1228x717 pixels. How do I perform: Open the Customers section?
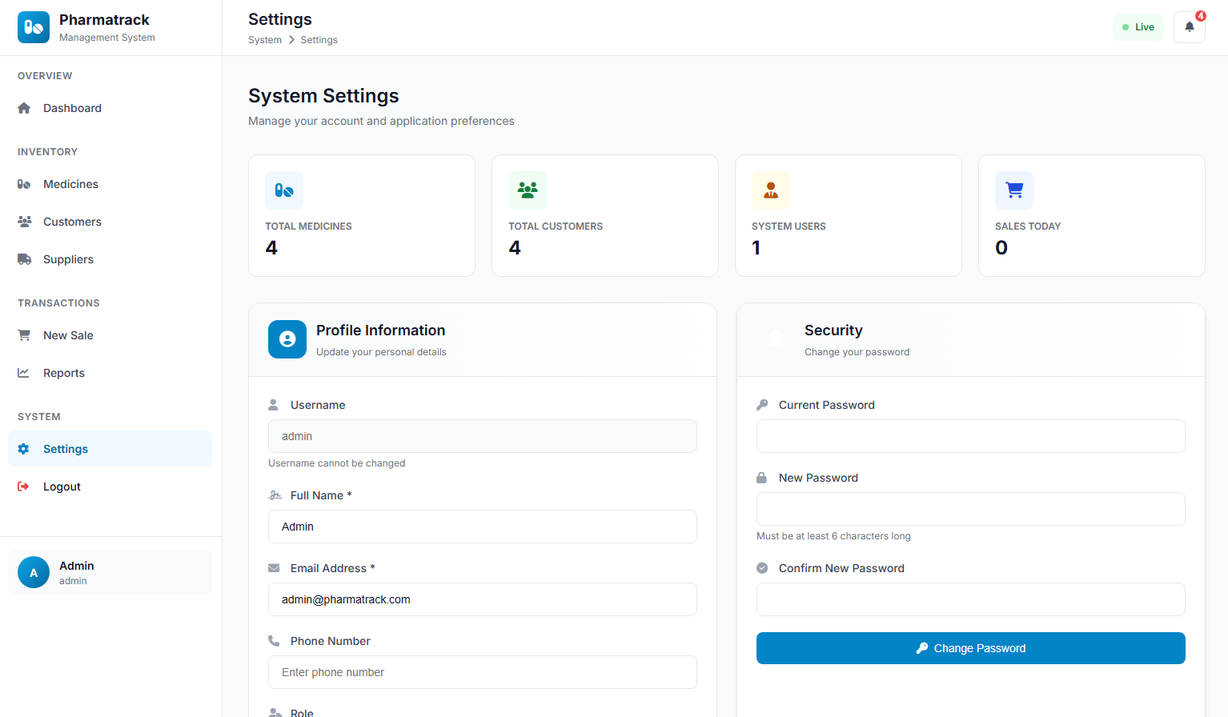click(72, 222)
